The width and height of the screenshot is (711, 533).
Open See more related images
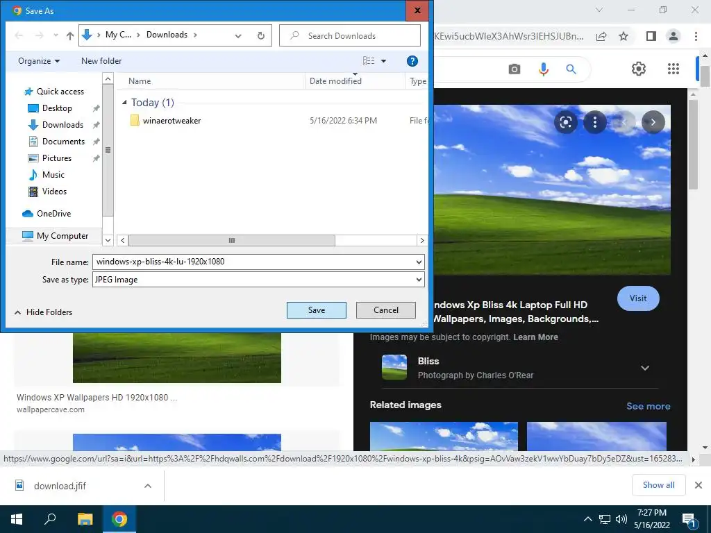tap(648, 406)
